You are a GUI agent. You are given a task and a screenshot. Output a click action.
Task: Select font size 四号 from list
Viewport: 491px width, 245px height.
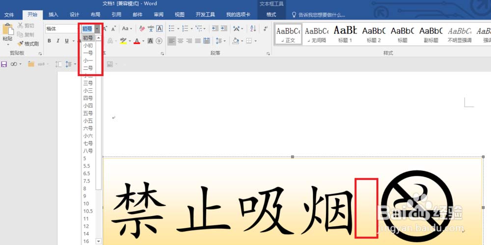pos(88,98)
